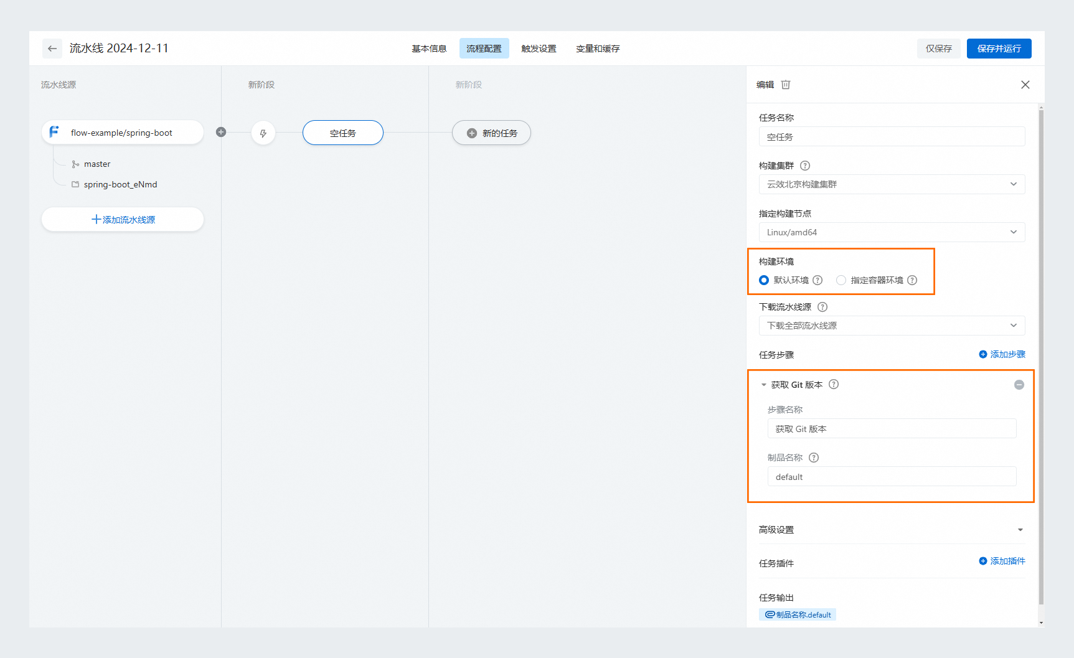The image size is (1074, 658).
Task: Select the 空任务 node
Action: click(343, 133)
